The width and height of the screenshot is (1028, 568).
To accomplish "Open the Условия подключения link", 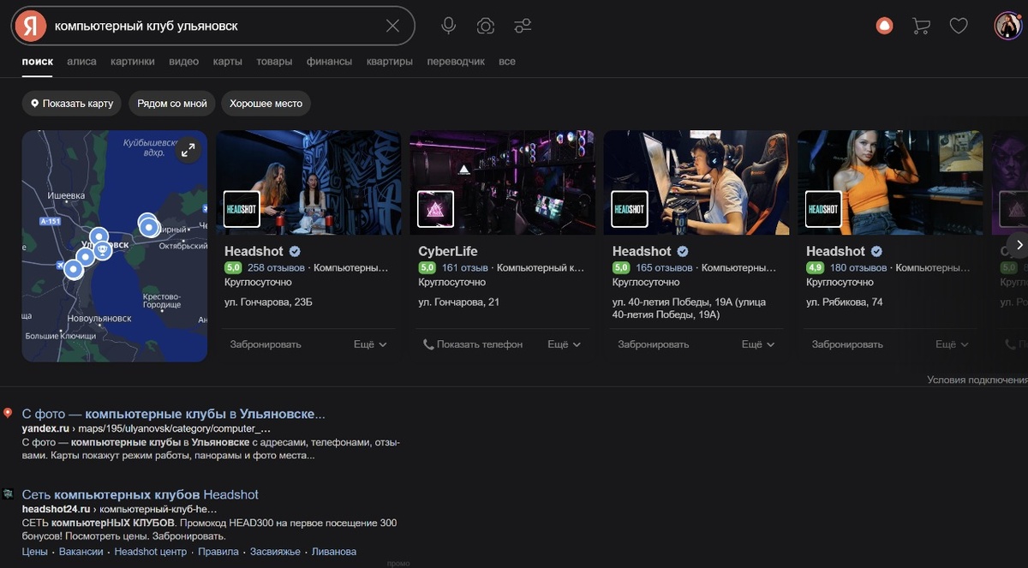I will [x=977, y=380].
